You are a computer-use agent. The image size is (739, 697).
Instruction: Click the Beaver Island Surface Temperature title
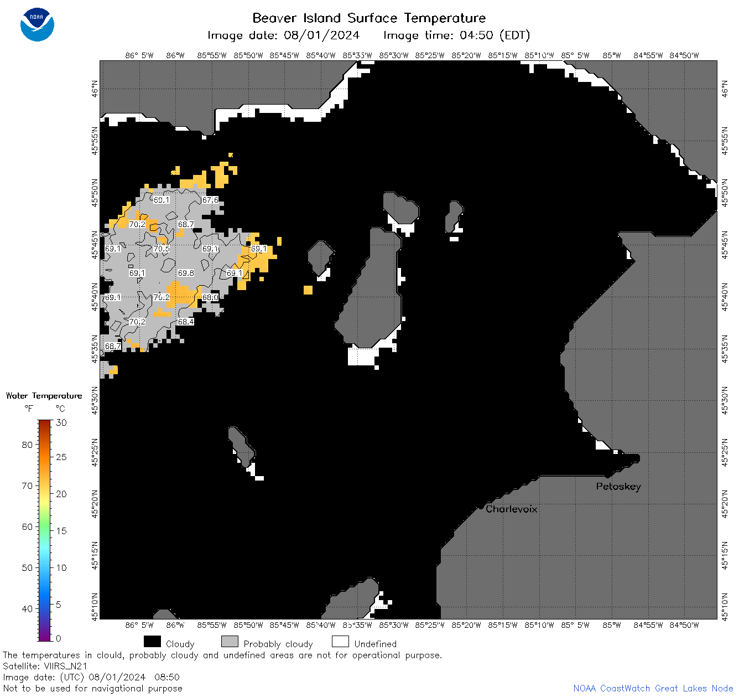(x=369, y=18)
